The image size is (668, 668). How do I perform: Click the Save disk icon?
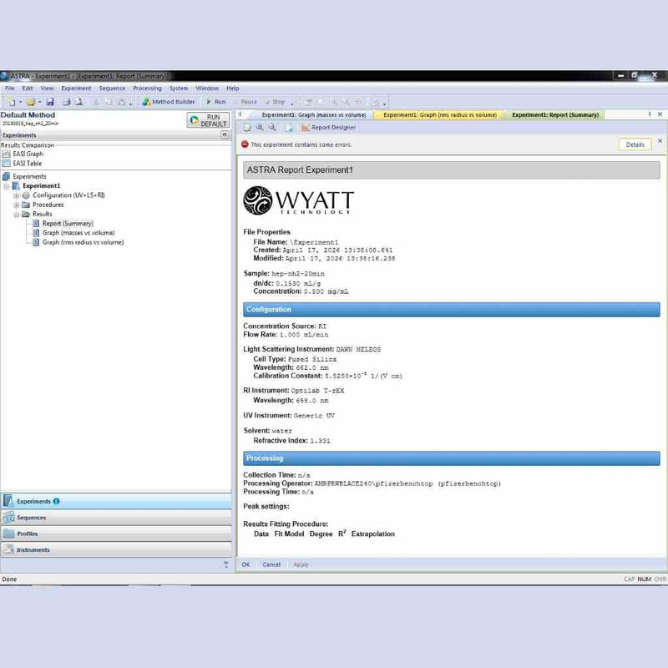(x=50, y=102)
